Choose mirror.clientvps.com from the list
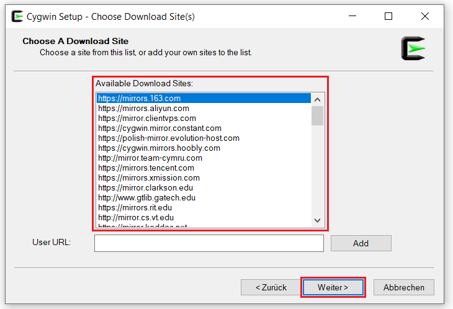453x309 pixels. (147, 118)
